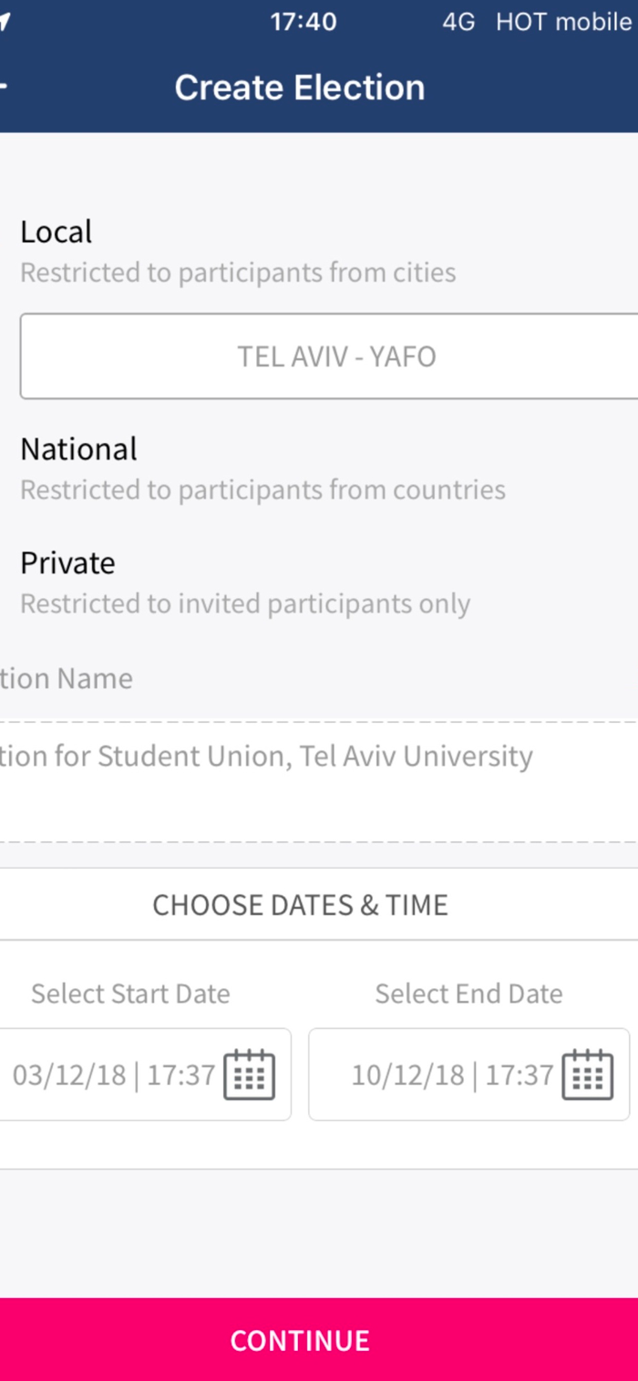Image resolution: width=638 pixels, height=1381 pixels.
Task: Open calendar icon for the end date
Action: 587,1075
